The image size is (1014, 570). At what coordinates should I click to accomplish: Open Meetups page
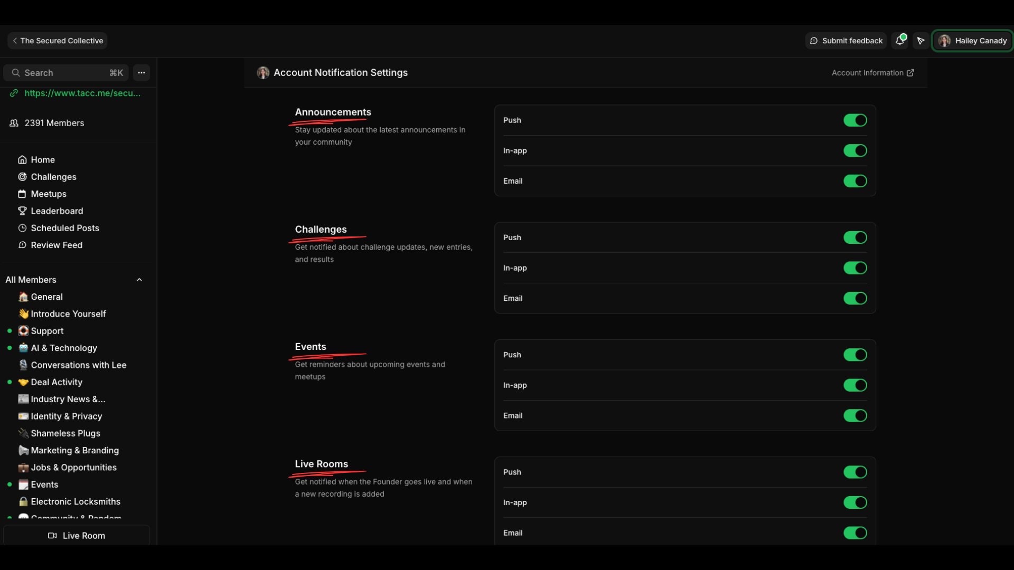tap(49, 194)
